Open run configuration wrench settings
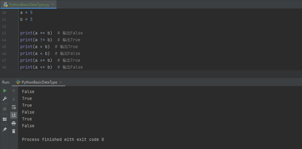This screenshot has height=149, width=302. (5, 99)
